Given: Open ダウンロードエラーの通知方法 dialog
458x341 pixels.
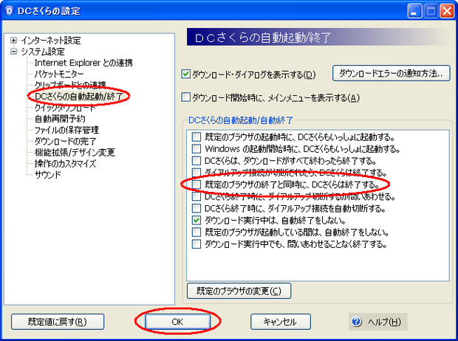Looking at the screenshot, I should tap(391, 73).
